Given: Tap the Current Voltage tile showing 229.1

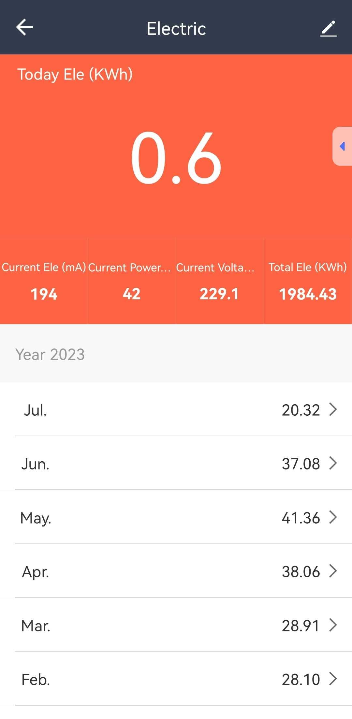Looking at the screenshot, I should pos(220,281).
